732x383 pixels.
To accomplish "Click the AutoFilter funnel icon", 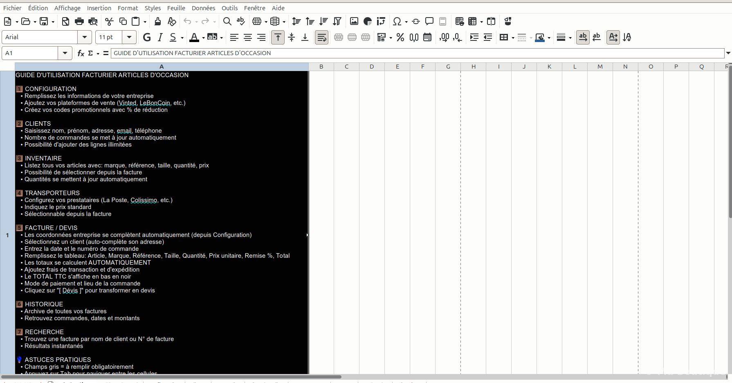I will (337, 21).
